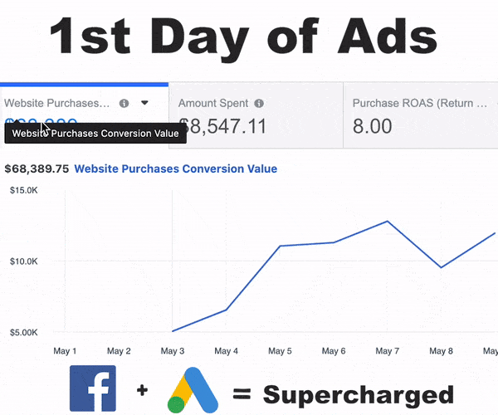Click the $68,389.75 total value

pos(37,169)
